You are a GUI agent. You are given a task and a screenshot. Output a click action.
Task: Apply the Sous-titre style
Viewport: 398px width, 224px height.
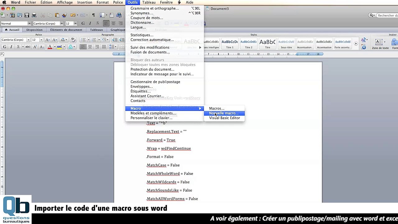286,44
